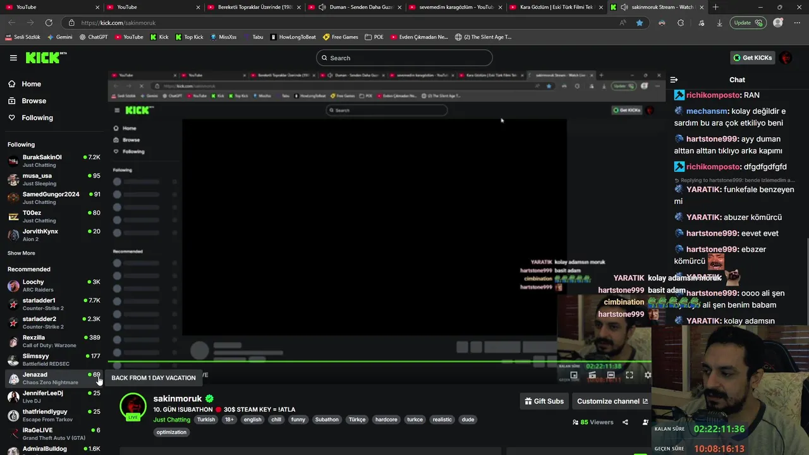Open musa_usa followed channel
This screenshot has width=809, height=455.
pos(54,179)
